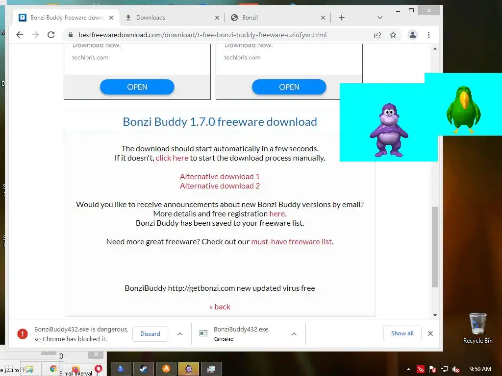Open Alternative download 1 link
The image size is (502, 376).
220,176
